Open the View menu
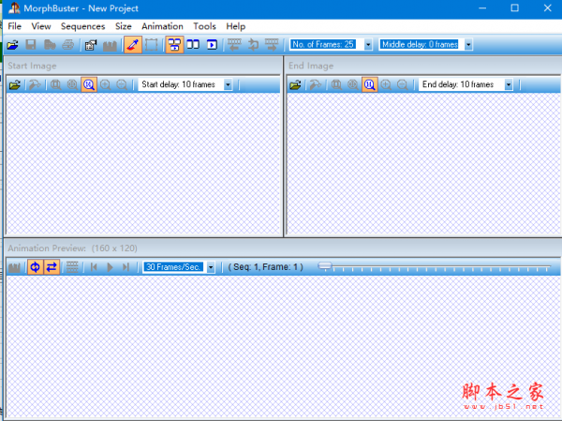562x421 pixels. pos(41,26)
